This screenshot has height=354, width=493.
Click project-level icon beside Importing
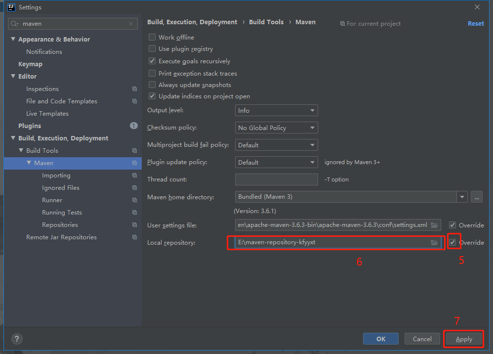pyautogui.click(x=134, y=175)
